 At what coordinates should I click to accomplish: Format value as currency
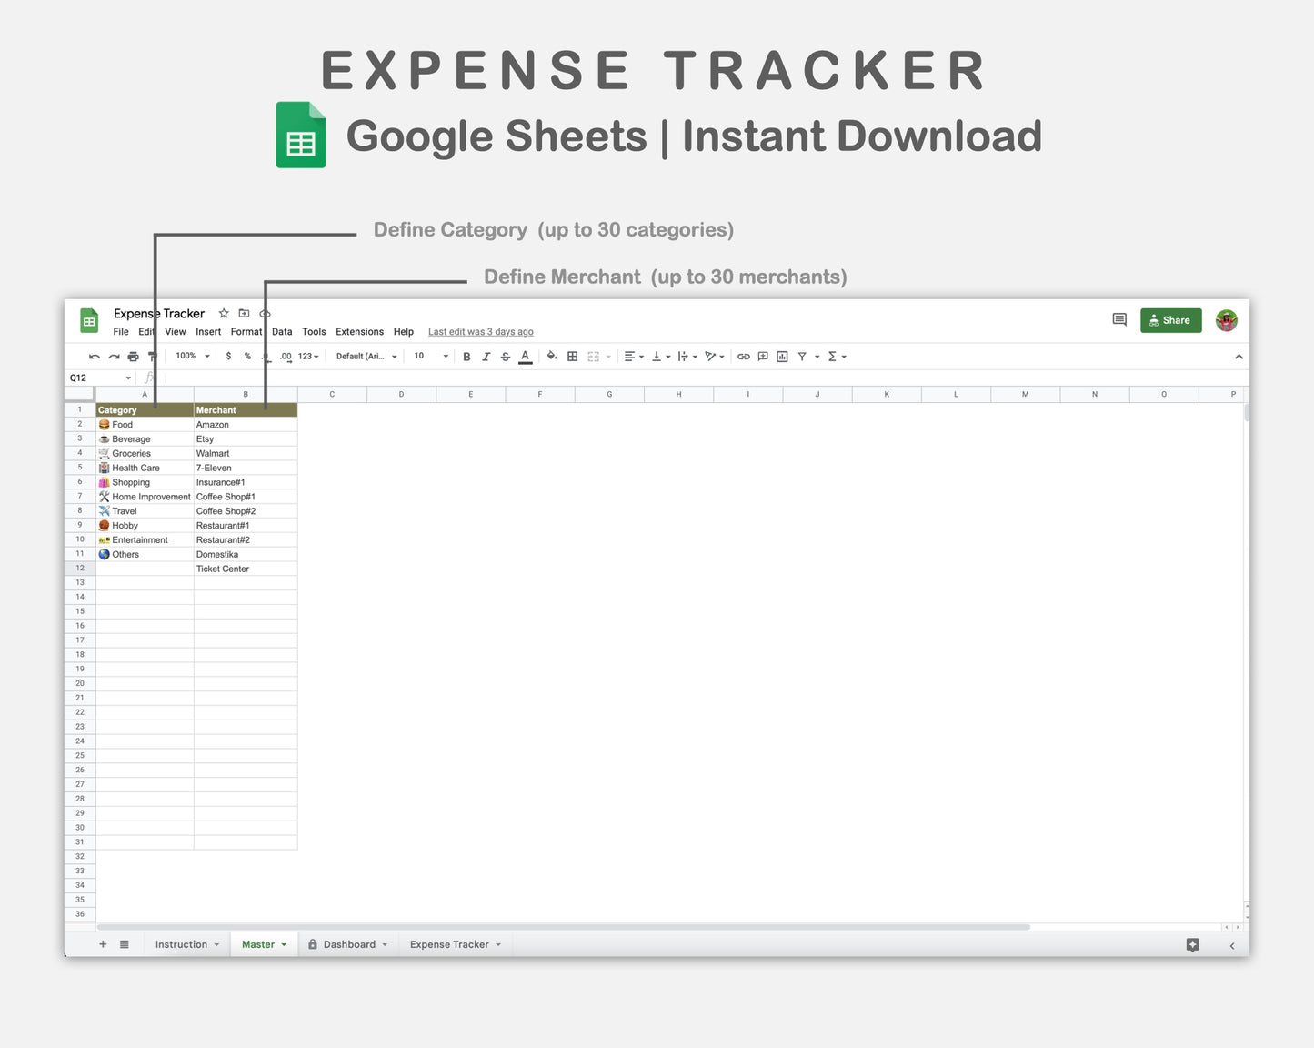pos(228,356)
